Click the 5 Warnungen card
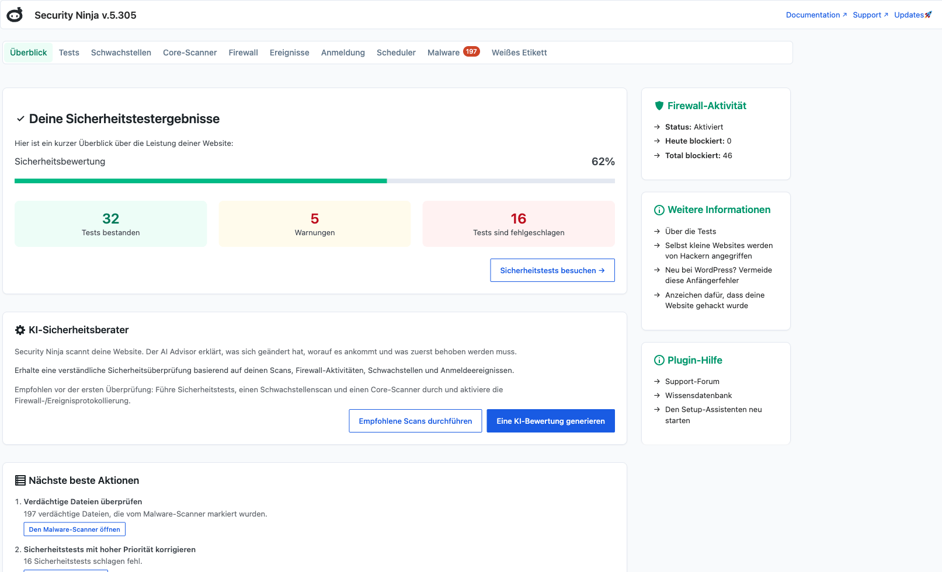Viewport: 942px width, 572px height. pos(315,224)
